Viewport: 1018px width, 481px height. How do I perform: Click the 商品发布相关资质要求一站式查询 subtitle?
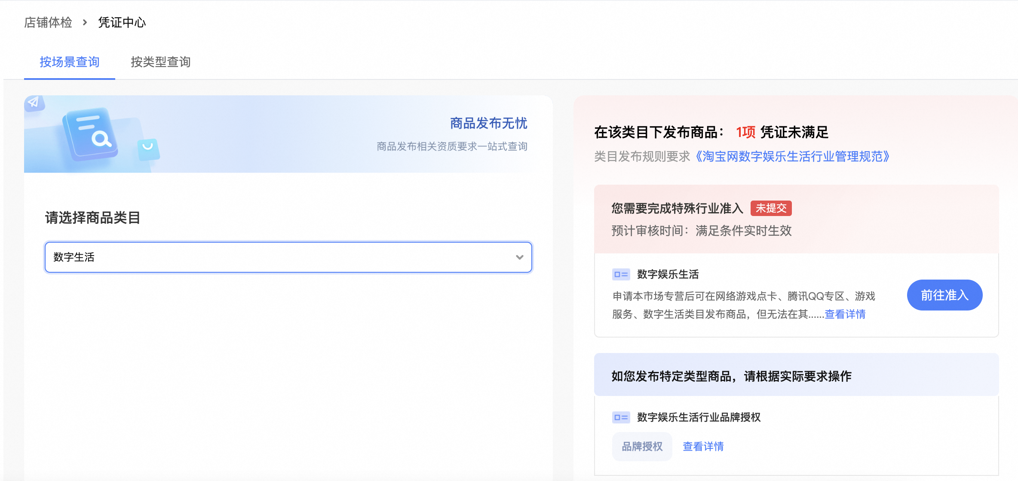[452, 146]
